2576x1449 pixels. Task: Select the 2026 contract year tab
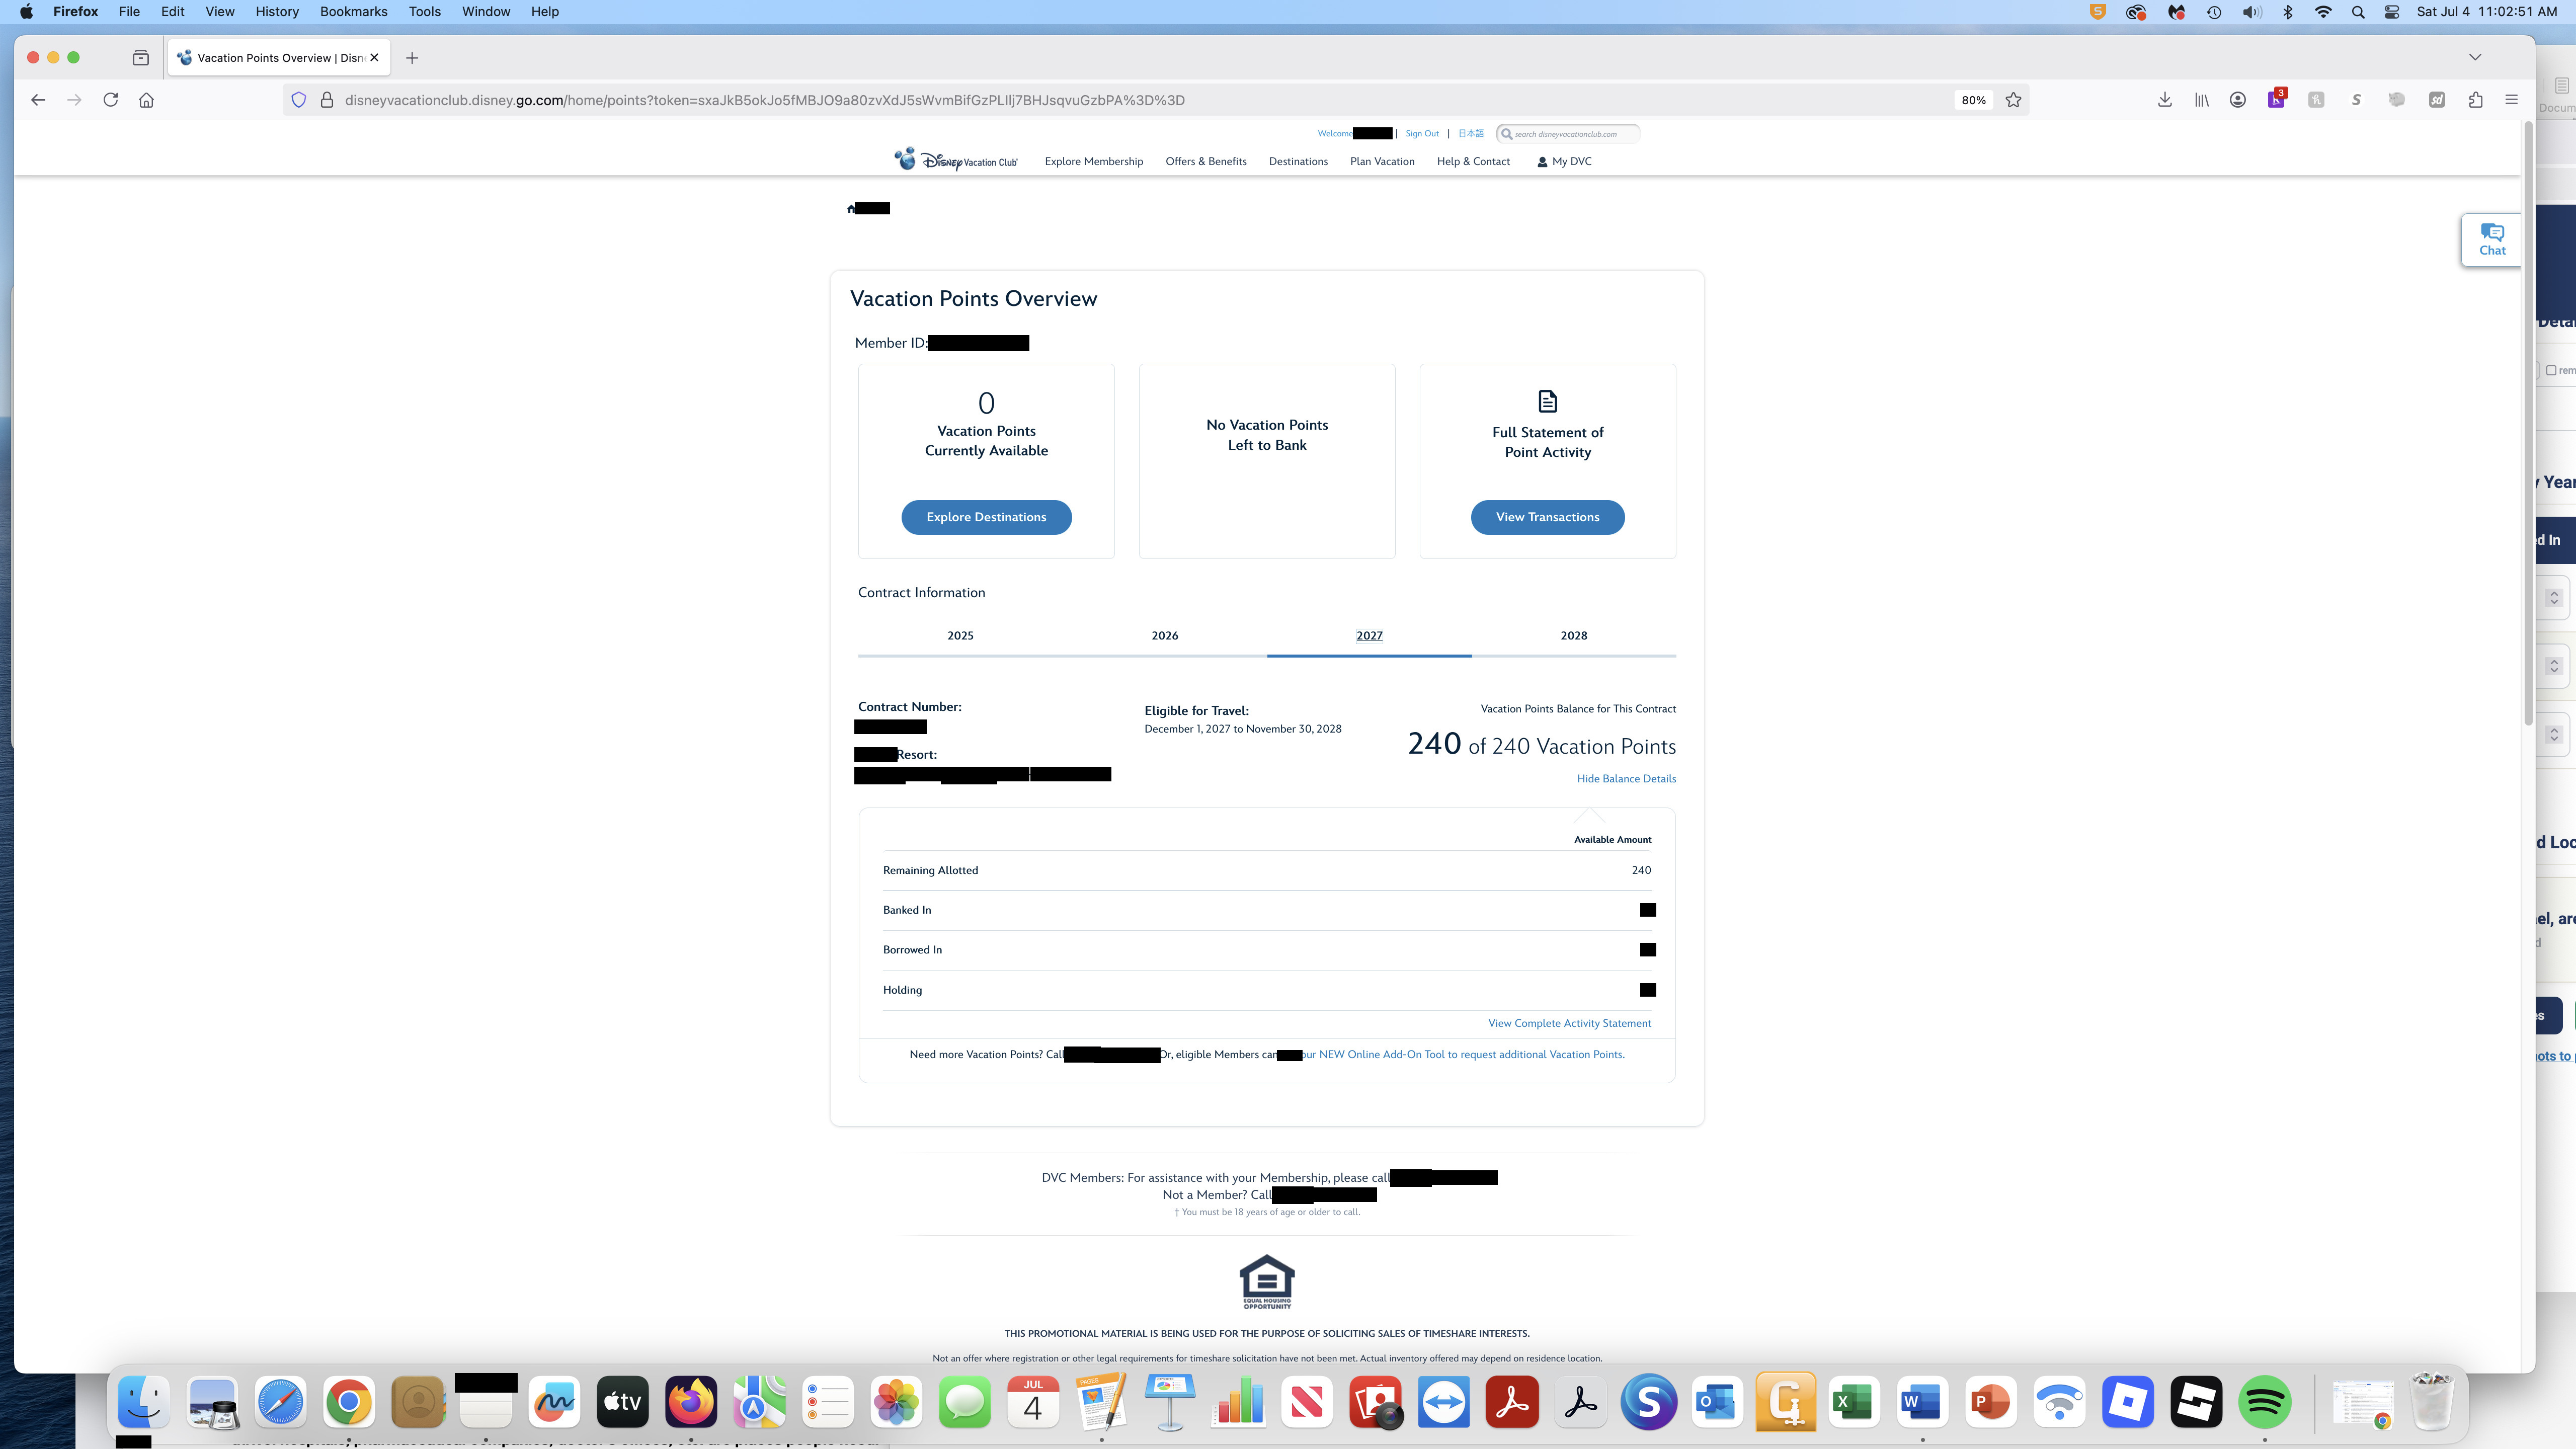[1164, 636]
